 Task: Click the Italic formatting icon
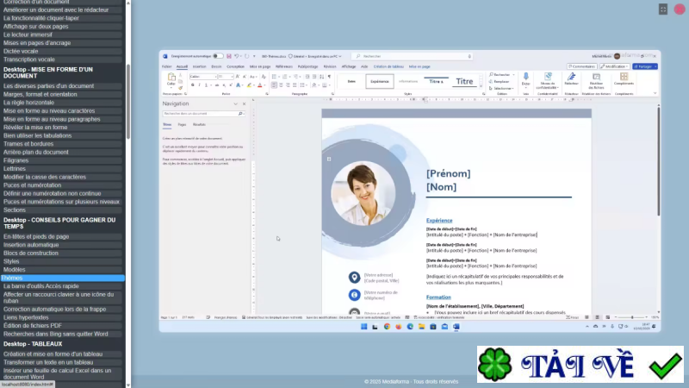coord(199,85)
